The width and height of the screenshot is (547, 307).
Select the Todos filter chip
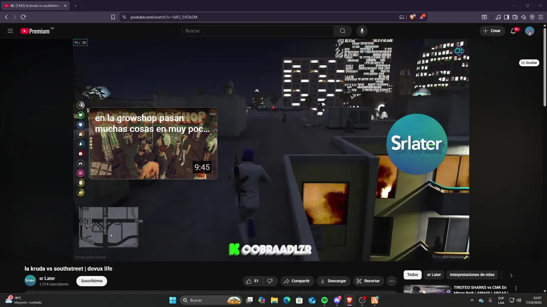(x=412, y=275)
